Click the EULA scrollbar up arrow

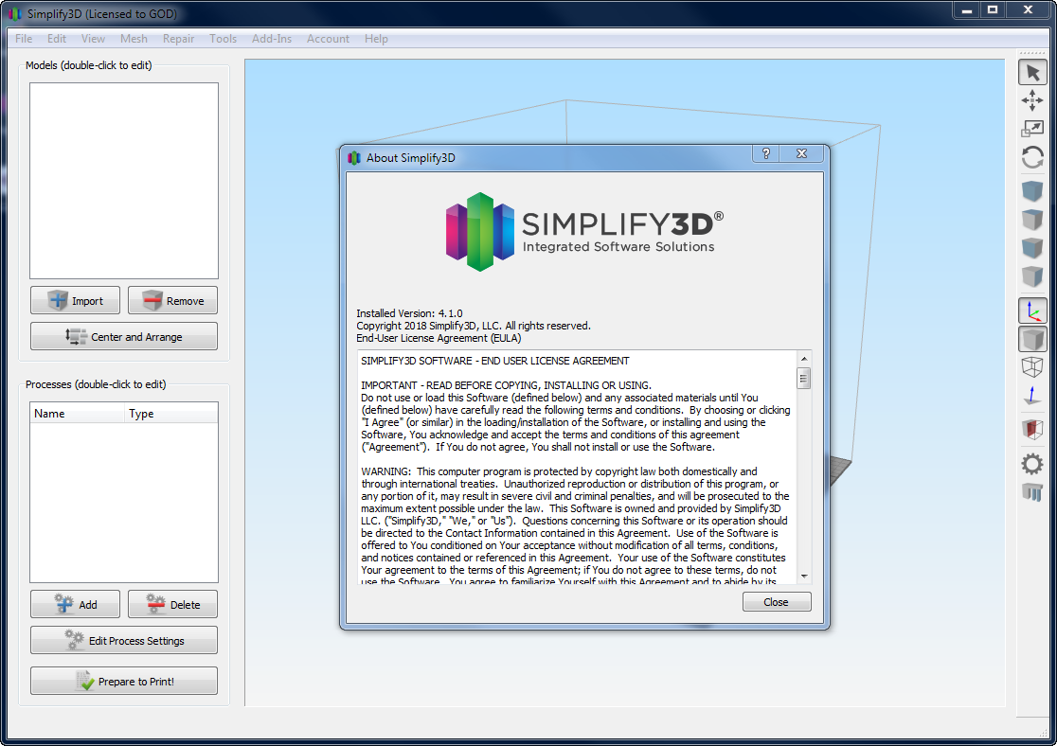coord(803,359)
